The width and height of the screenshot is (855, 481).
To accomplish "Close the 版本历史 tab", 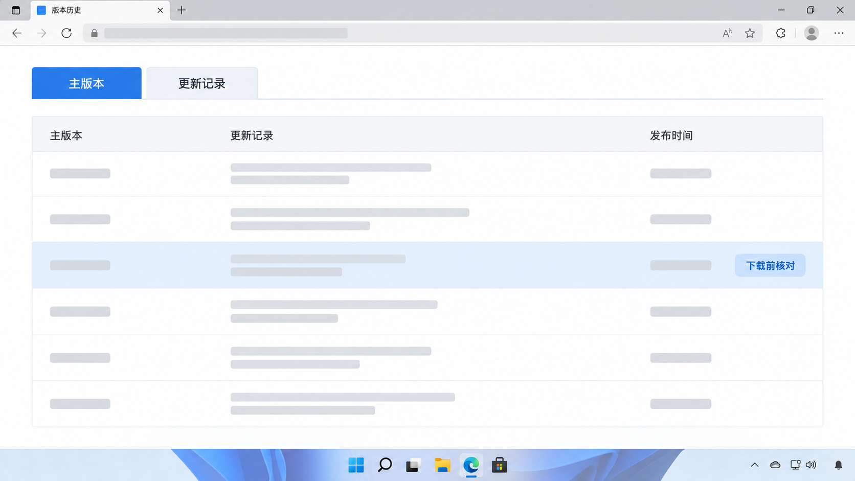I will pyautogui.click(x=160, y=10).
